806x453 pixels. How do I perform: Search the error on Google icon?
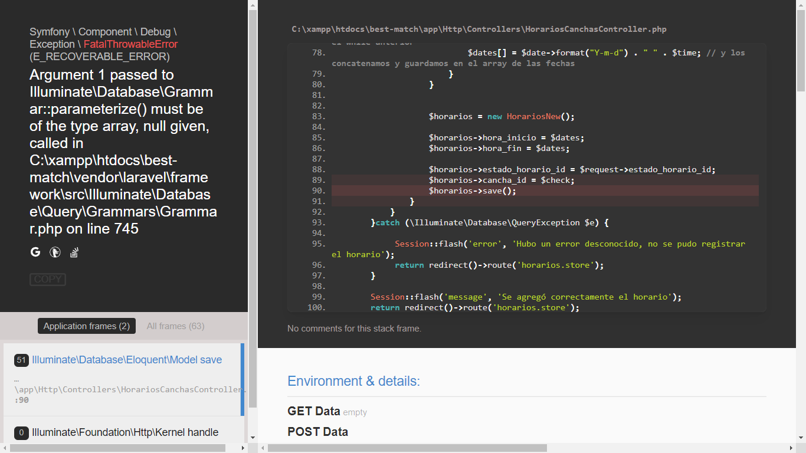tap(35, 252)
